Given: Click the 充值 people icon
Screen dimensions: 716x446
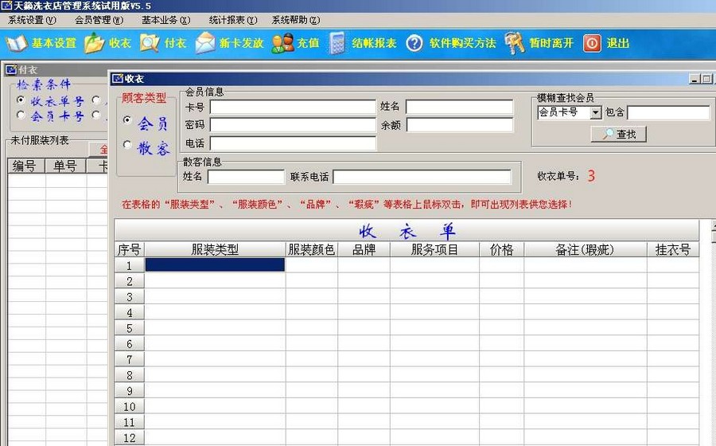Looking at the screenshot, I should (x=282, y=44).
